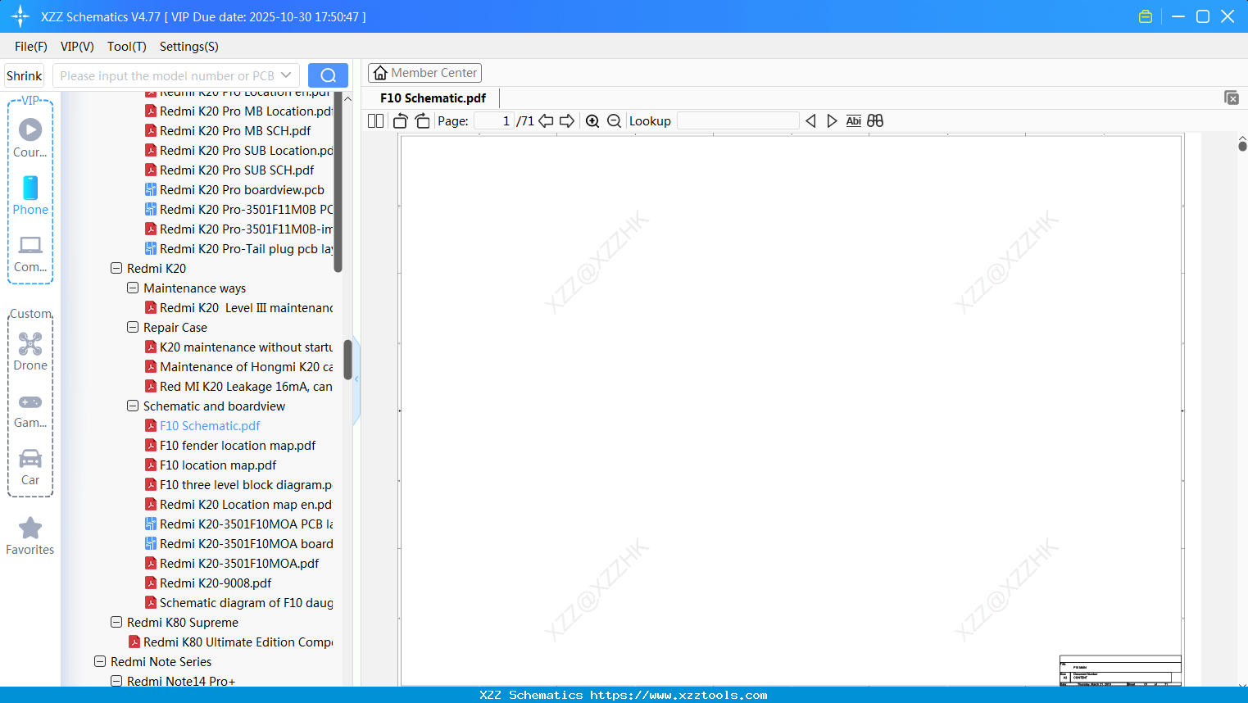Click the Lookup text field
The height and width of the screenshot is (703, 1248).
(x=738, y=121)
